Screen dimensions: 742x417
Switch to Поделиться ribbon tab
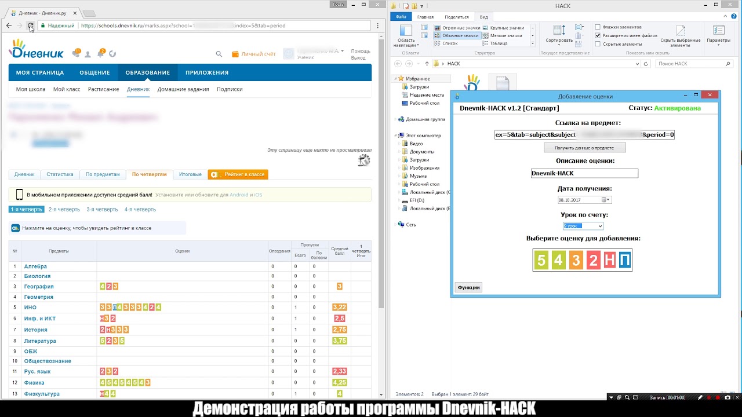[457, 17]
